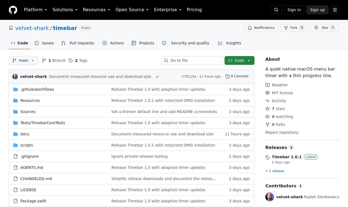This screenshot has width=348, height=207.
Task: Expand the Platform menu
Action: coord(36,10)
